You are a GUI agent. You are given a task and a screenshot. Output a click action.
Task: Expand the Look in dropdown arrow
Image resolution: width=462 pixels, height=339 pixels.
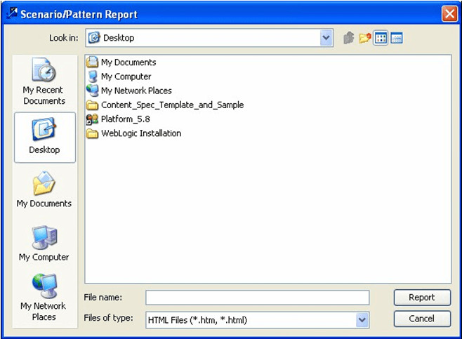tap(326, 38)
